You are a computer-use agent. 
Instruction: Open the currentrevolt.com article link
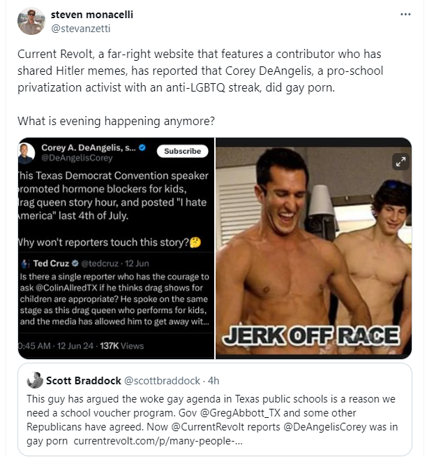click(158, 441)
